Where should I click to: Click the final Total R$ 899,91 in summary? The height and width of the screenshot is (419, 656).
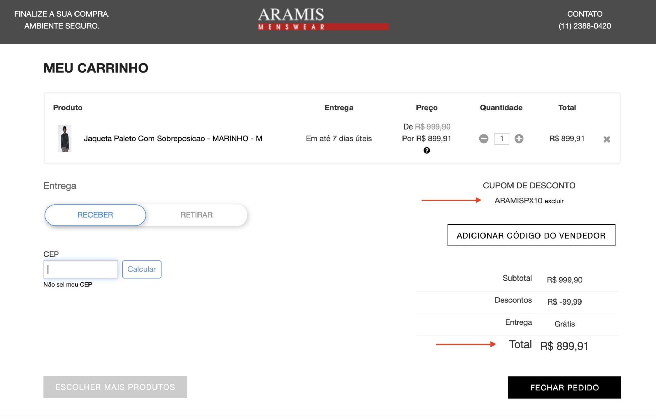pyautogui.click(x=564, y=346)
